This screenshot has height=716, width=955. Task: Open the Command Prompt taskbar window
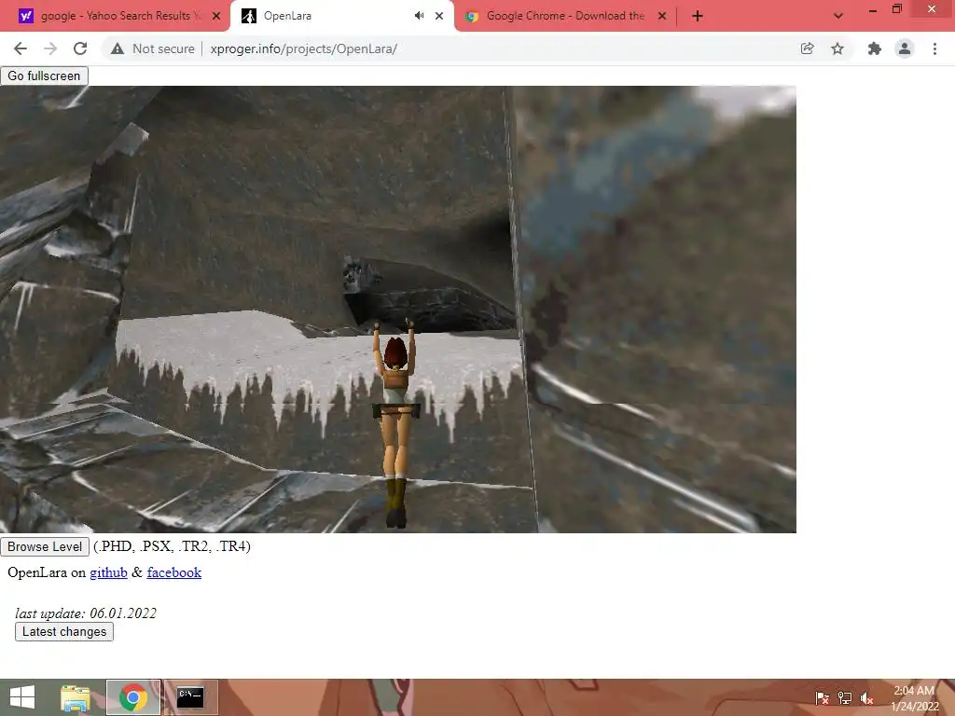[190, 697]
